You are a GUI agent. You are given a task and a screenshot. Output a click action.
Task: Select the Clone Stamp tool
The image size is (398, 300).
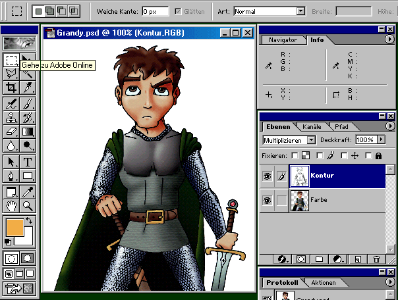[11, 118]
